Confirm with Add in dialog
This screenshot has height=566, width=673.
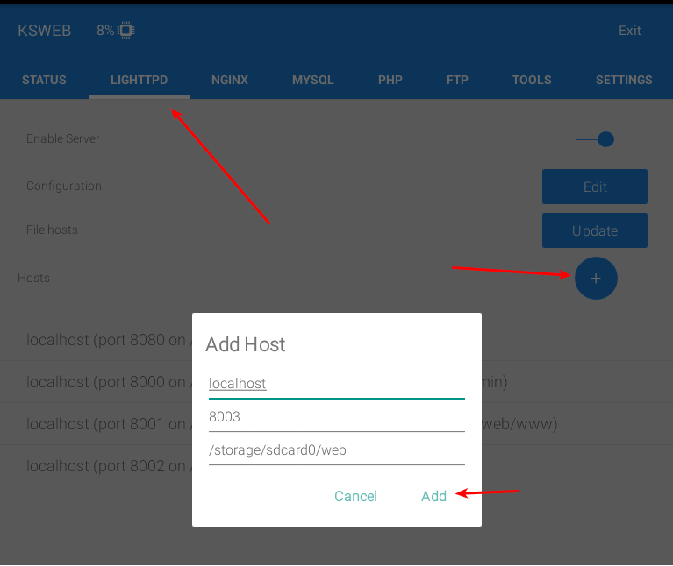pos(433,496)
